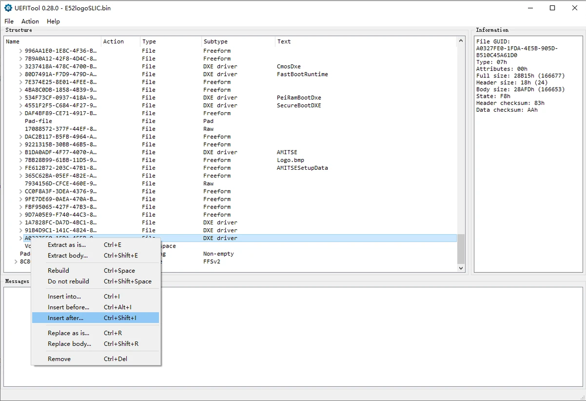
Task: Expand the FFSv2 volume row at tree bottom
Action: coord(16,261)
